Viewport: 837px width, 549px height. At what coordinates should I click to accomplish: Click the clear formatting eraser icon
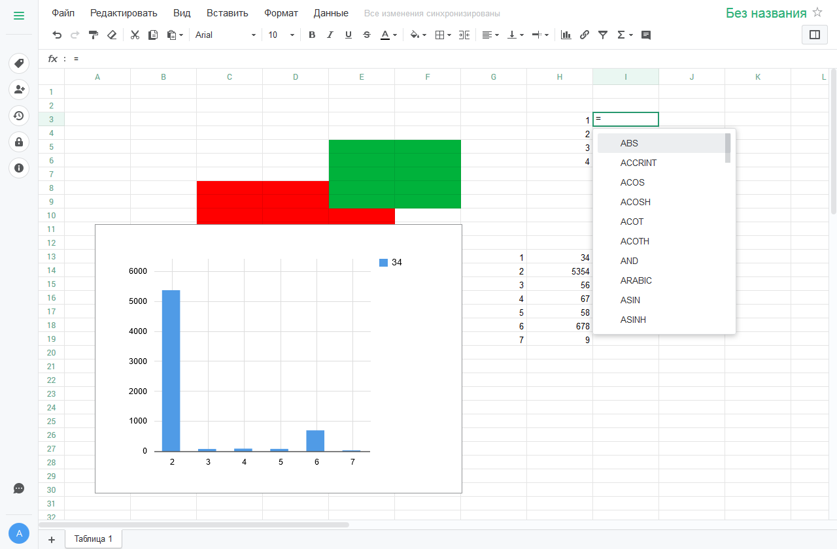112,35
